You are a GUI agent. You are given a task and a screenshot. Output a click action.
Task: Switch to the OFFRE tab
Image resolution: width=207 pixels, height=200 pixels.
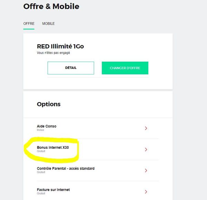tap(29, 24)
